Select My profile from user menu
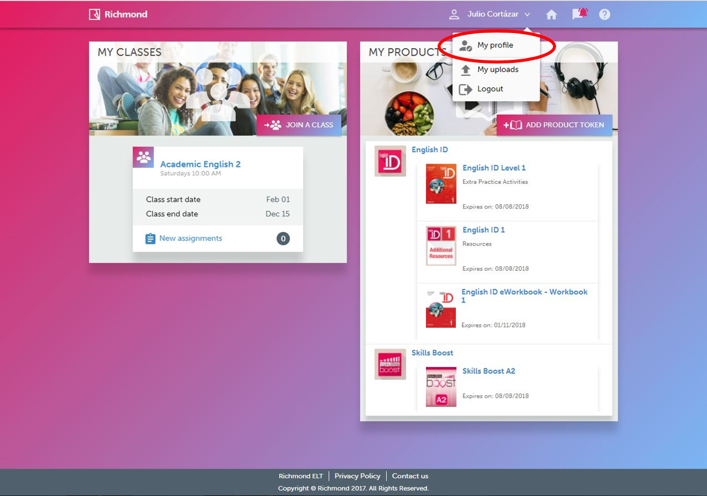This screenshot has width=707, height=496. [495, 45]
